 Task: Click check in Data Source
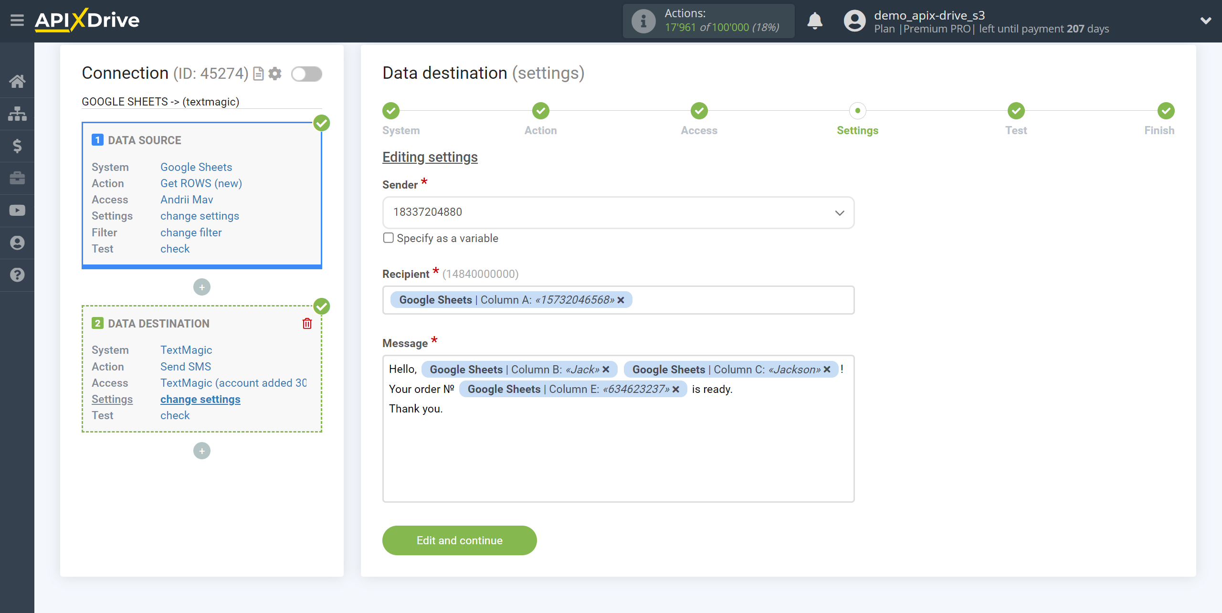click(175, 249)
